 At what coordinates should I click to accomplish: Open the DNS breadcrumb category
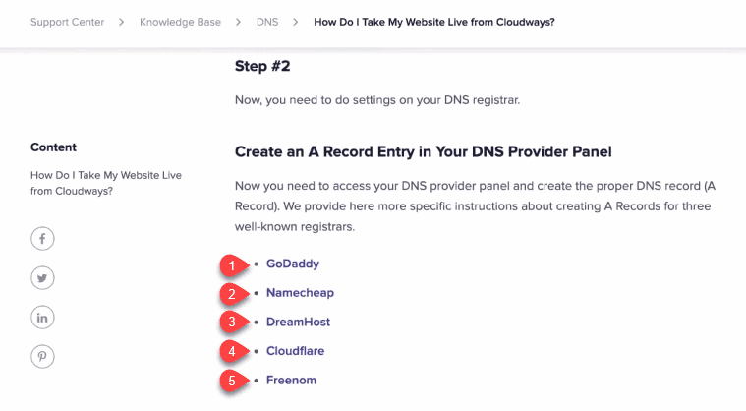[266, 22]
